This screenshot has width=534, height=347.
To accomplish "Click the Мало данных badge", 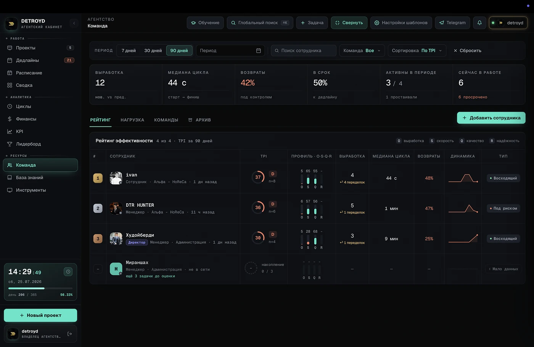I will [503, 269].
